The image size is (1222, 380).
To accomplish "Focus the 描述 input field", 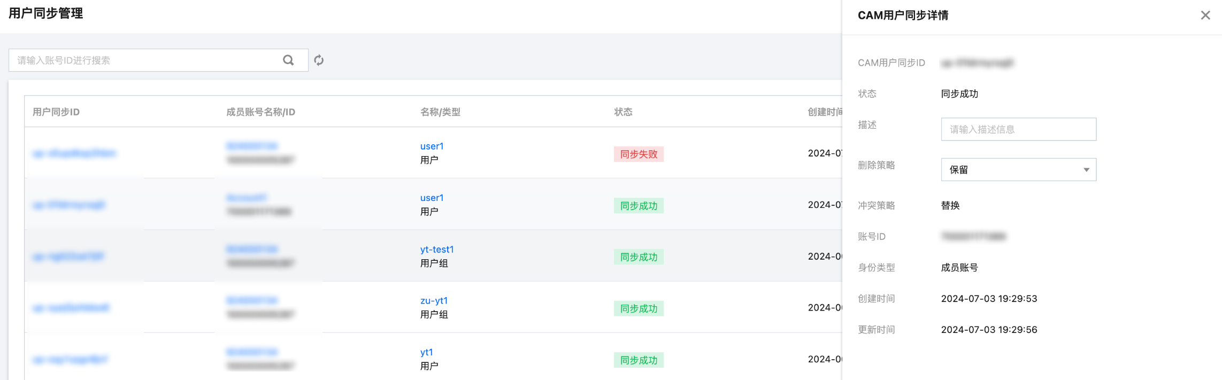I will click(1018, 129).
